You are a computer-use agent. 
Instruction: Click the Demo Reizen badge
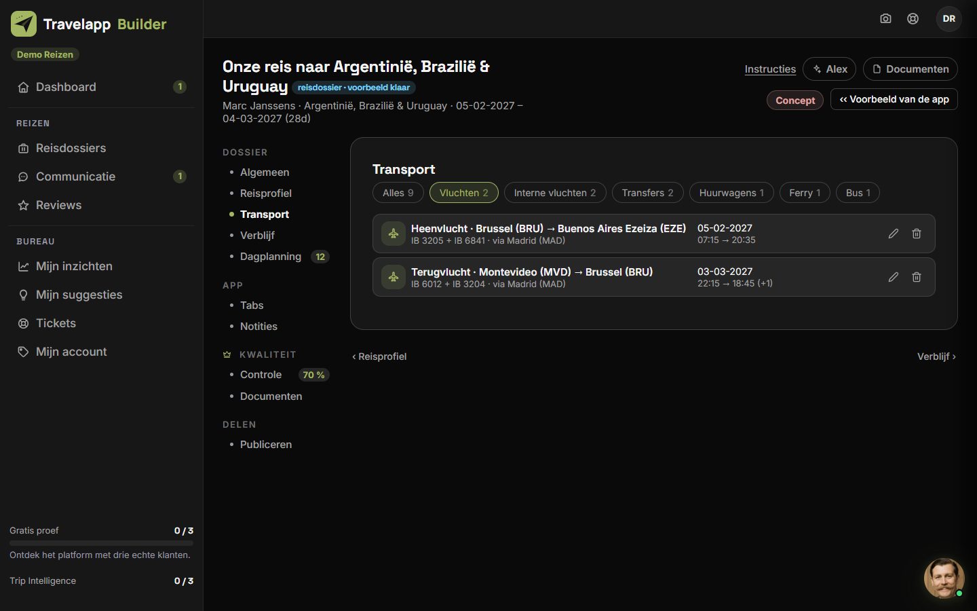click(45, 54)
